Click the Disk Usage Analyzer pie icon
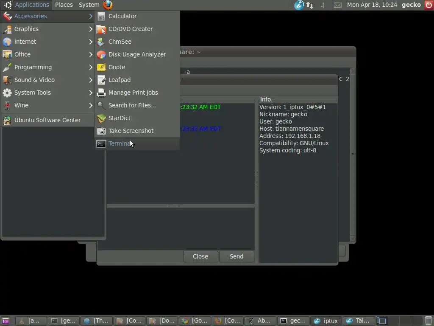434x326 pixels. [x=101, y=55]
